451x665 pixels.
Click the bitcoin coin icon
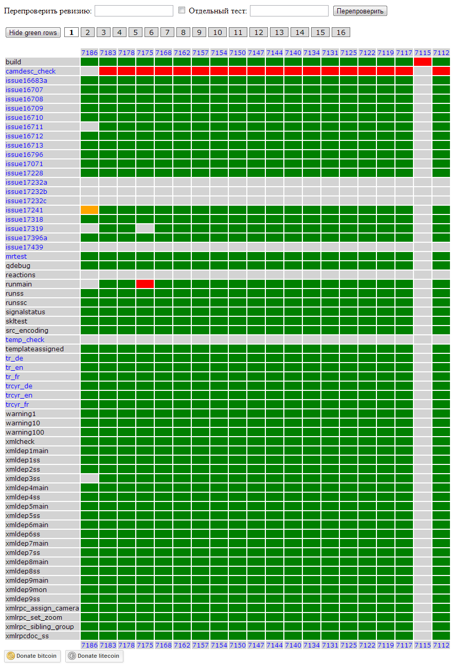tap(10, 656)
